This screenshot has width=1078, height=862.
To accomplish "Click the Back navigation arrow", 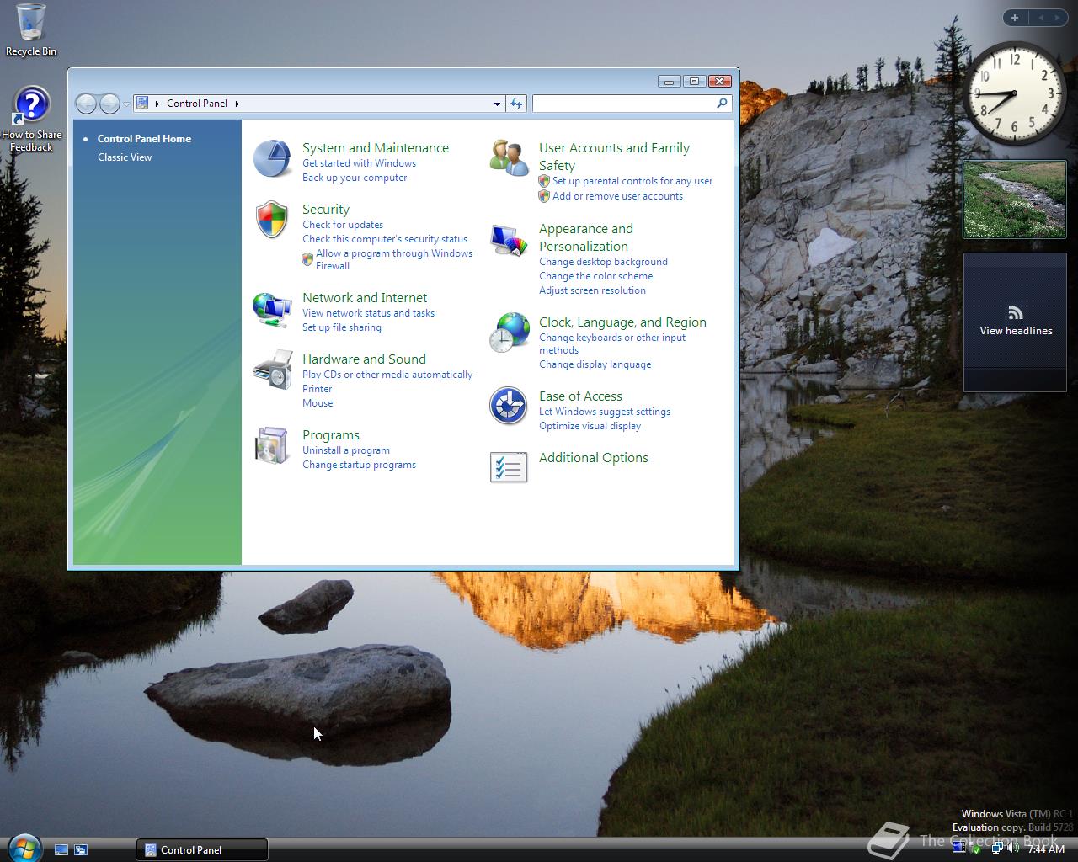I will tap(86, 104).
